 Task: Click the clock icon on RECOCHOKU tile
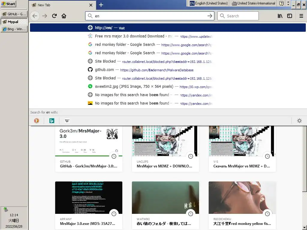tap(267, 214)
